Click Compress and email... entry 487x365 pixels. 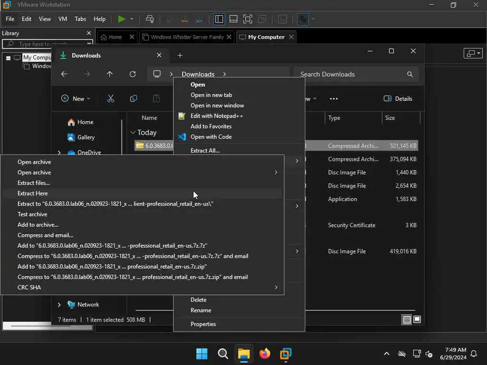tap(142, 235)
